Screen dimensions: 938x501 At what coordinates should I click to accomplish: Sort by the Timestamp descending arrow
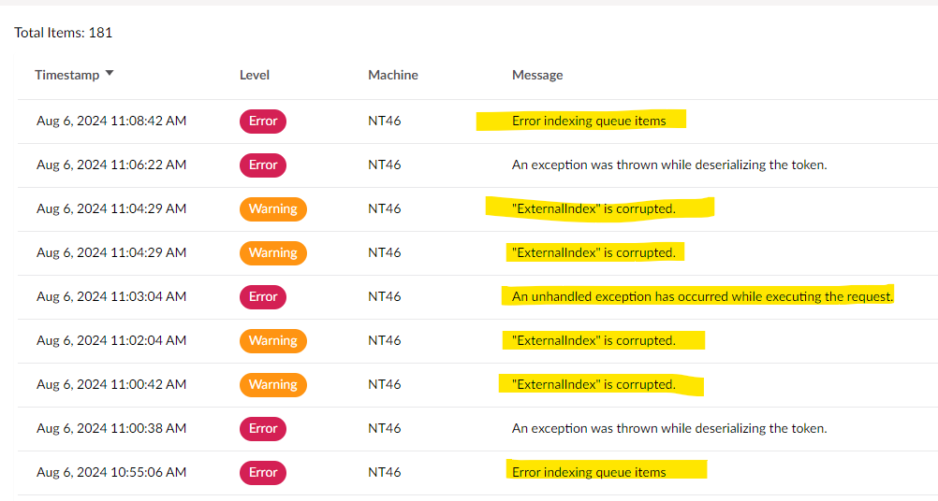click(109, 74)
